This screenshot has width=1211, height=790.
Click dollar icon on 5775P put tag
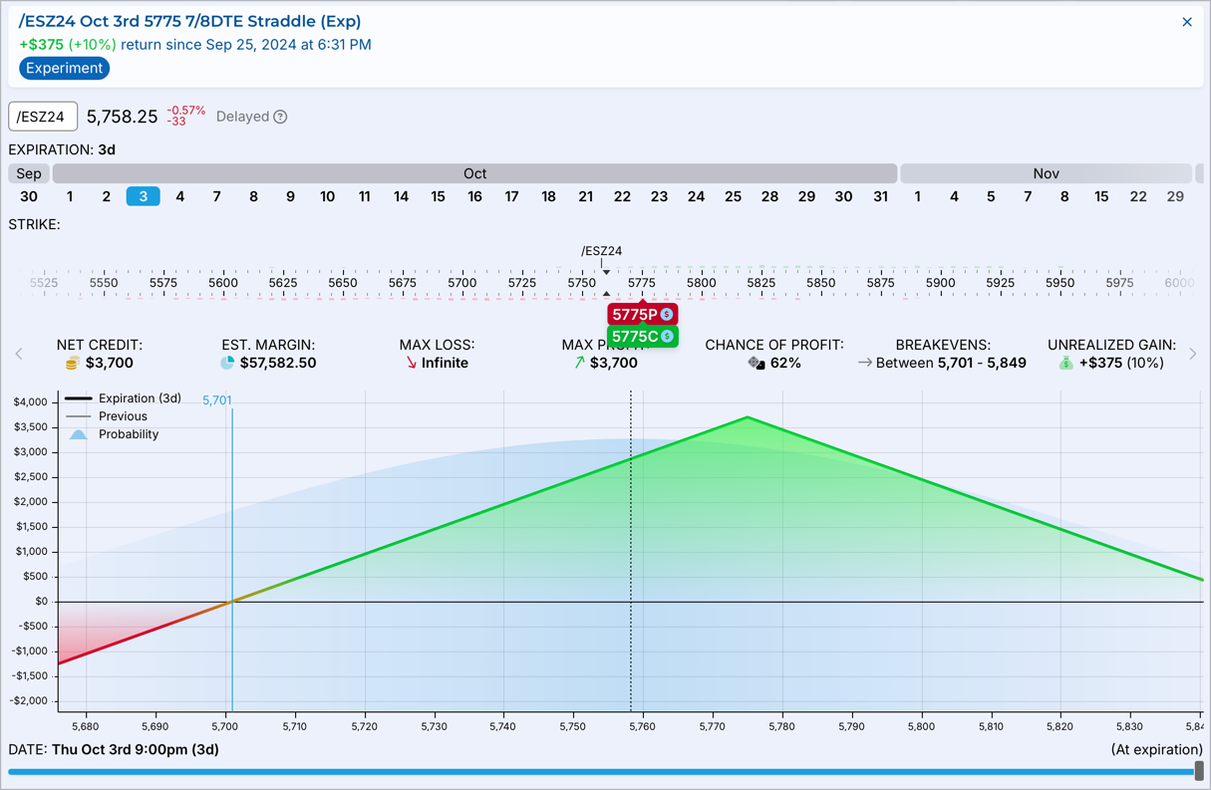click(667, 315)
